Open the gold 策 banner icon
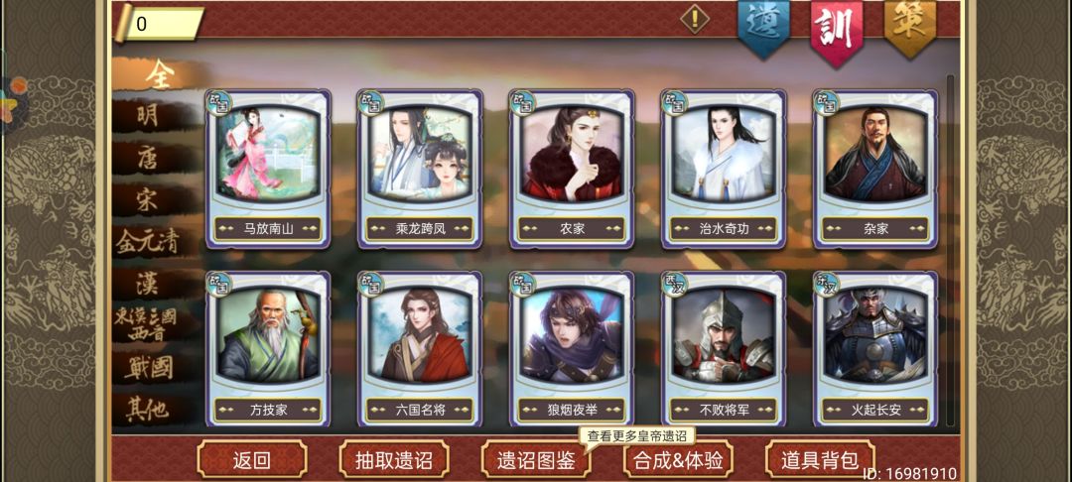The height and width of the screenshot is (482, 1072). pyautogui.click(x=910, y=28)
